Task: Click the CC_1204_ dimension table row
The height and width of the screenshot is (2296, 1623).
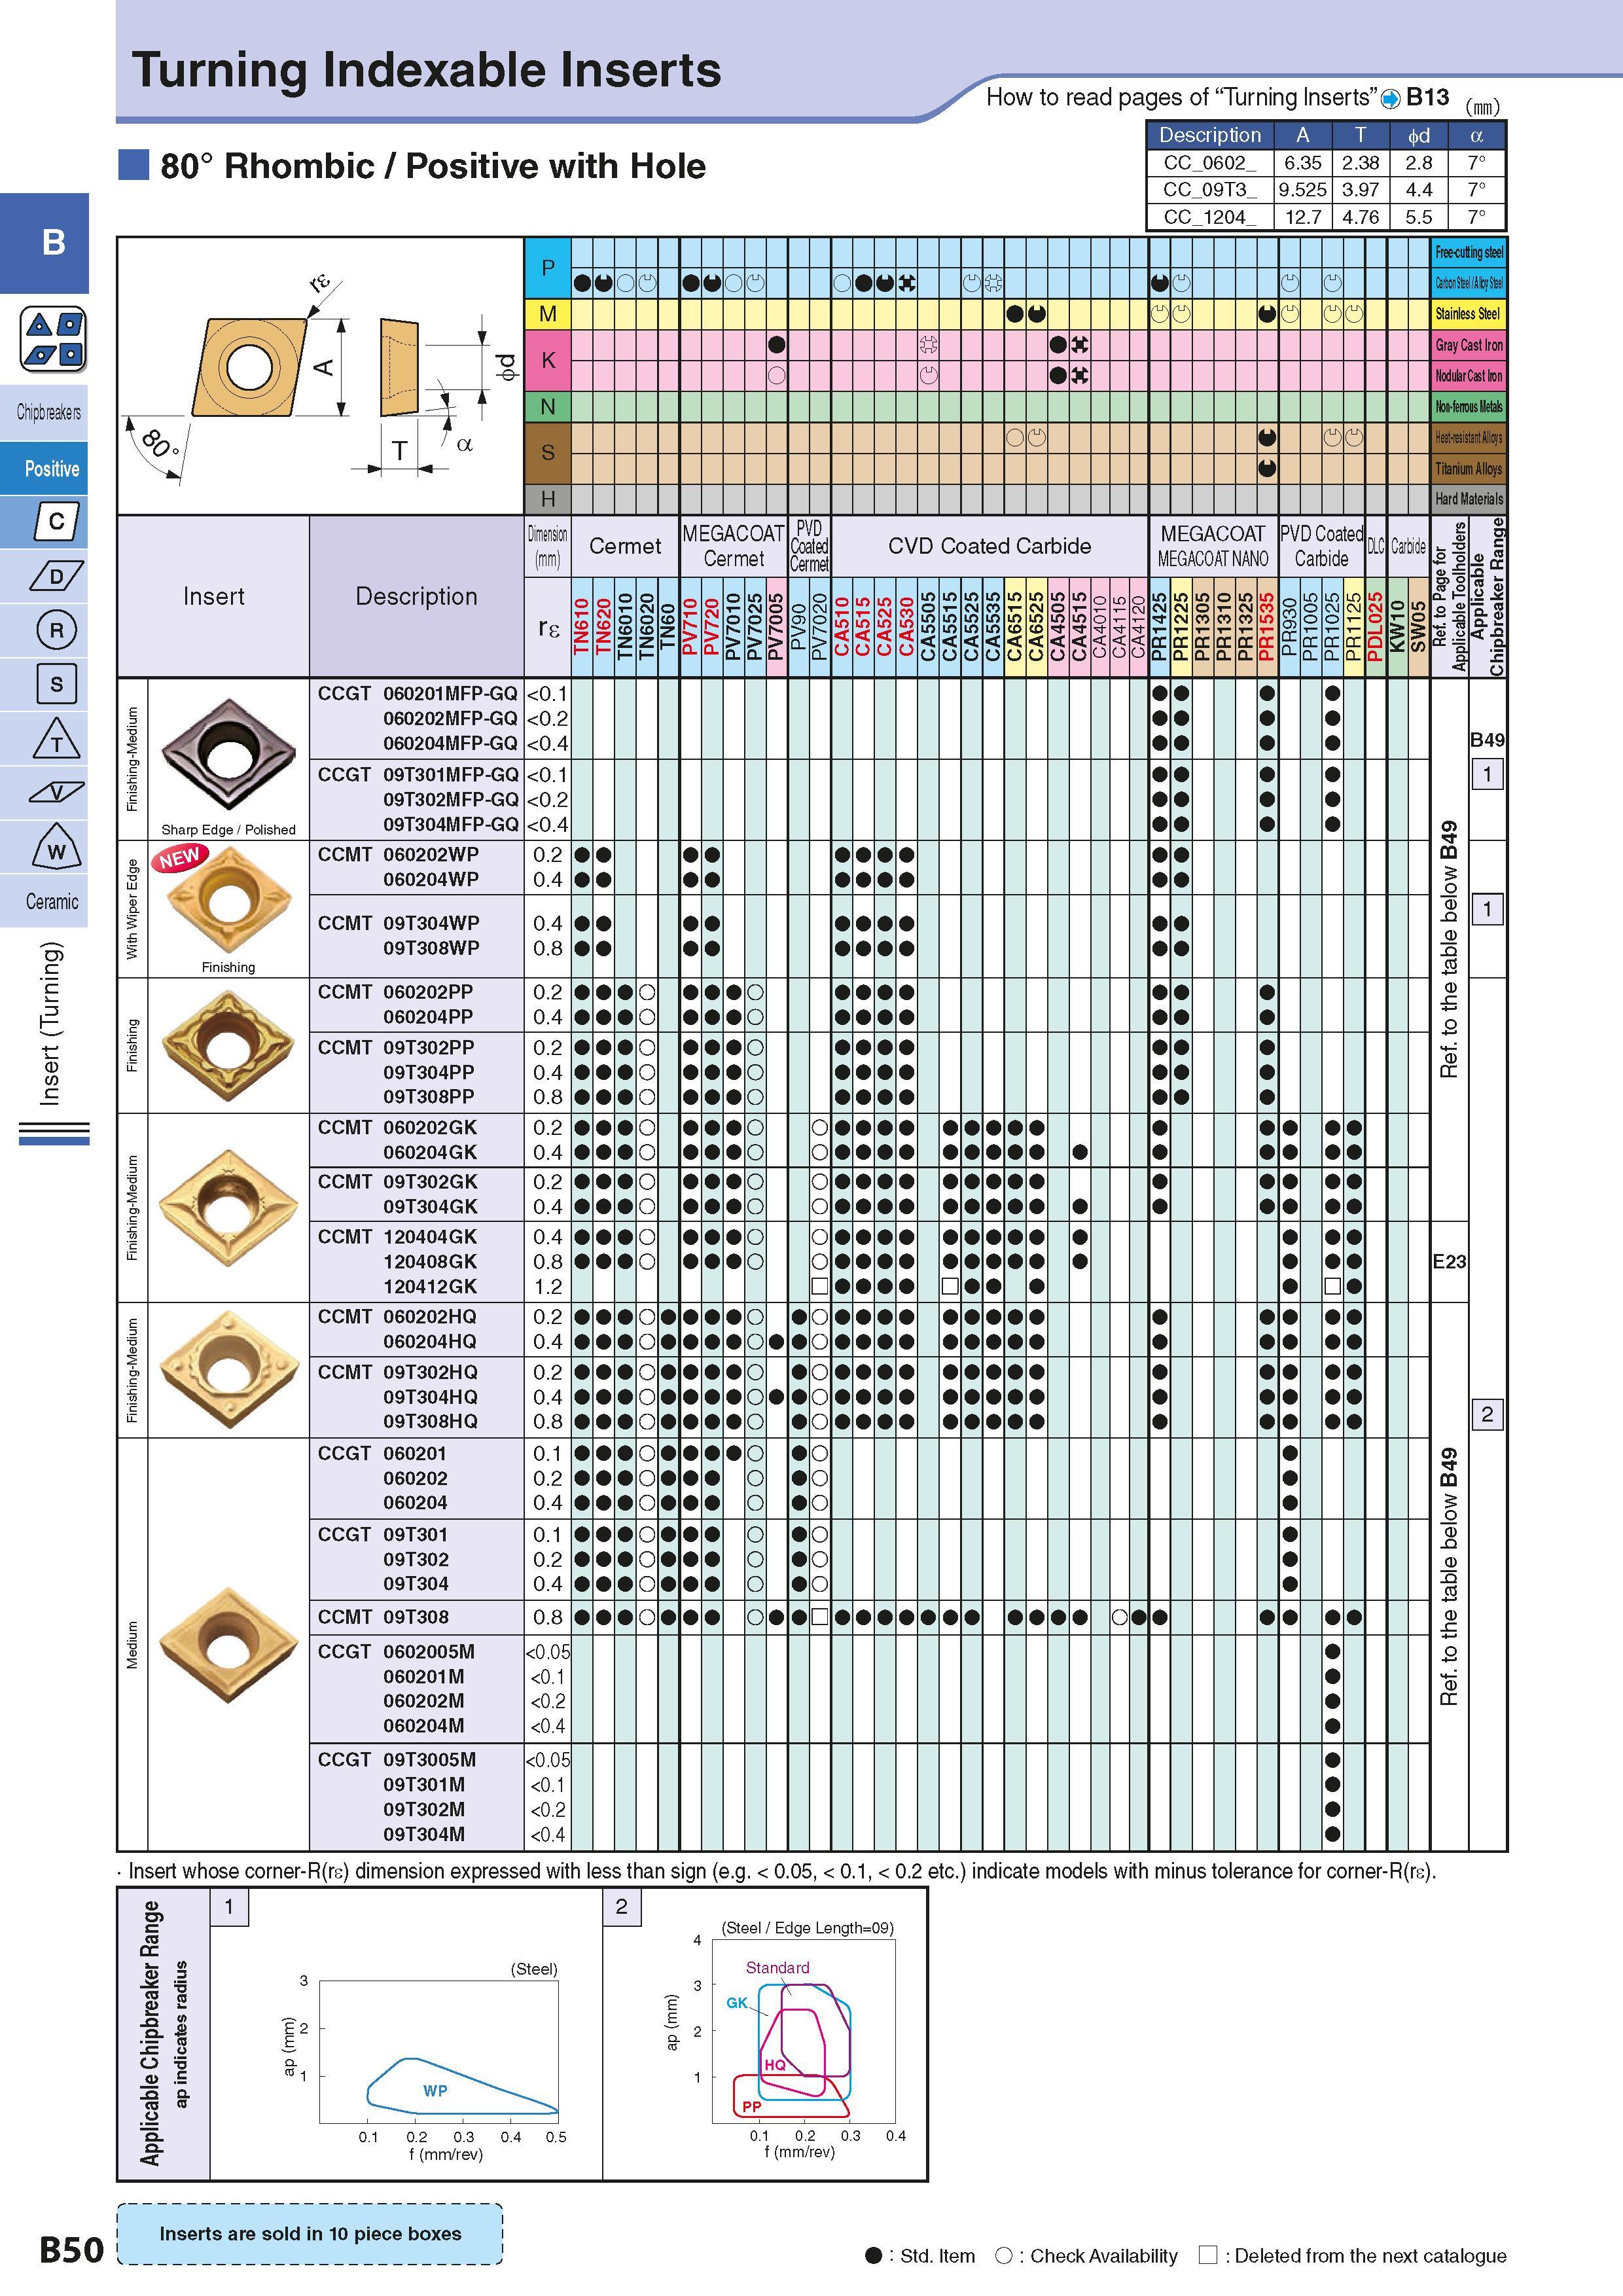Action: coord(1326,217)
